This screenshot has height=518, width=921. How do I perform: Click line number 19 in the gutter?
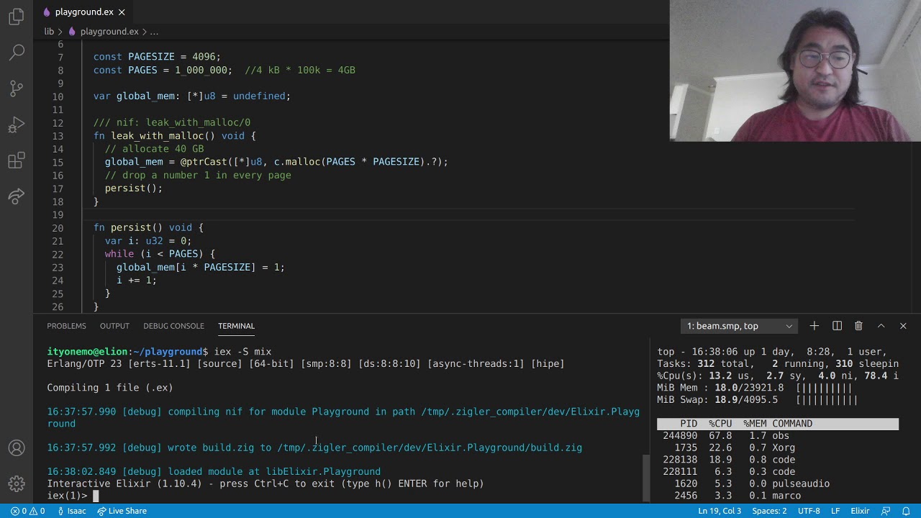tap(57, 215)
